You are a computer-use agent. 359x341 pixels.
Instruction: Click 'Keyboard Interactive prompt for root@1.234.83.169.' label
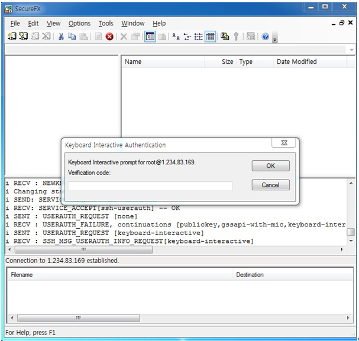[x=132, y=162]
